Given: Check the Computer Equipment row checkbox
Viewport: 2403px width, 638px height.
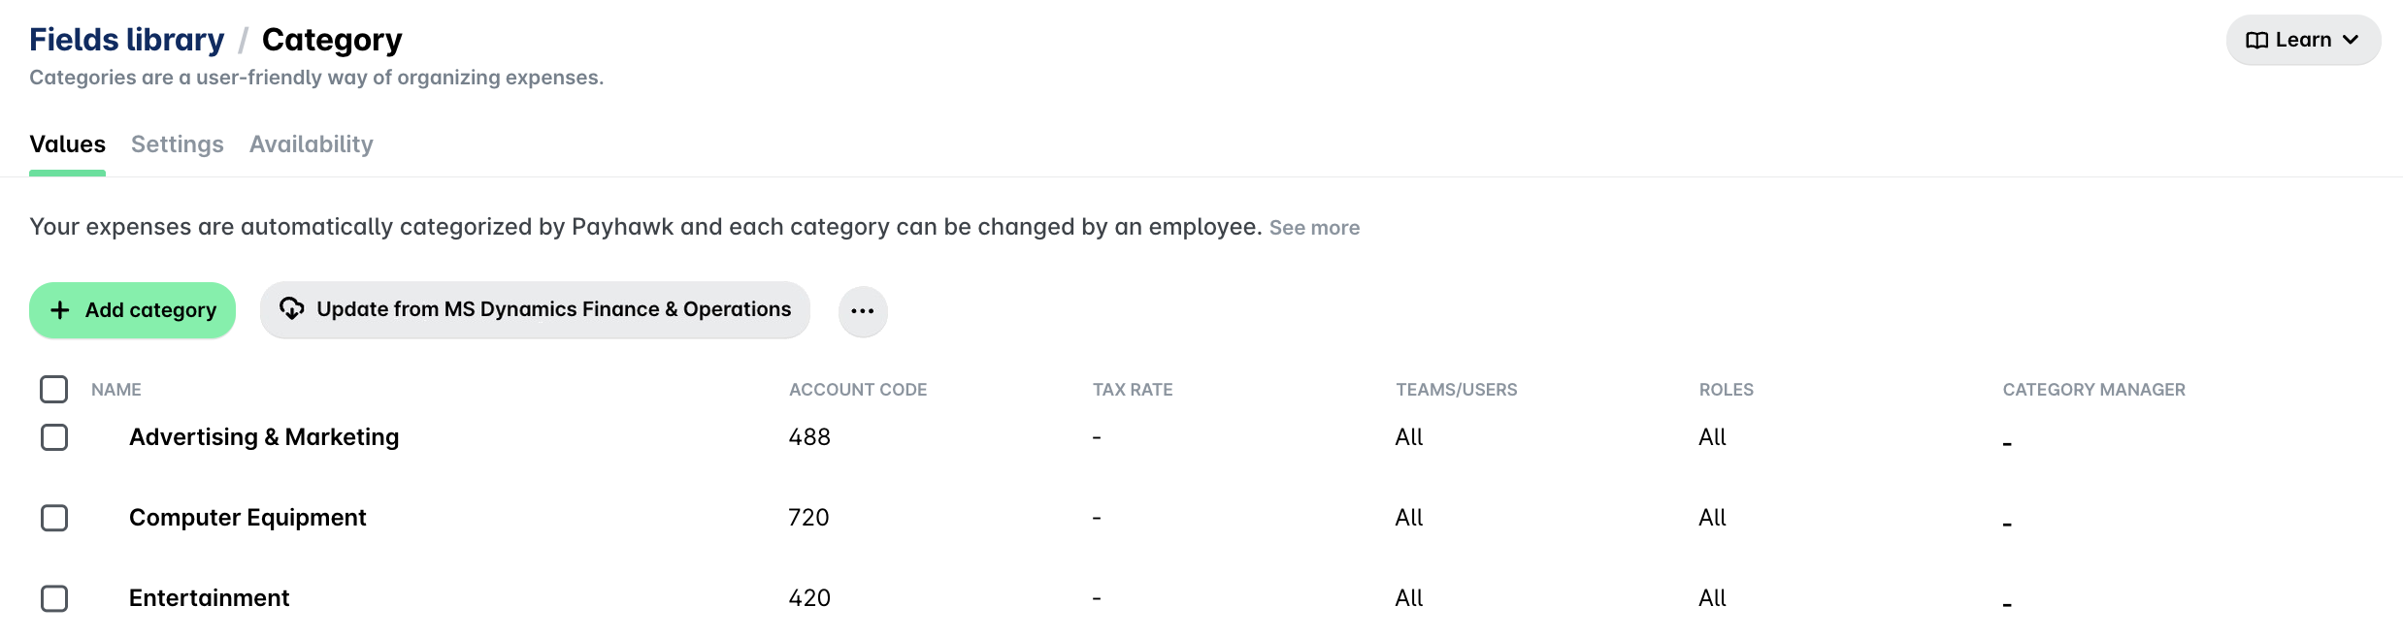Looking at the screenshot, I should 54,518.
